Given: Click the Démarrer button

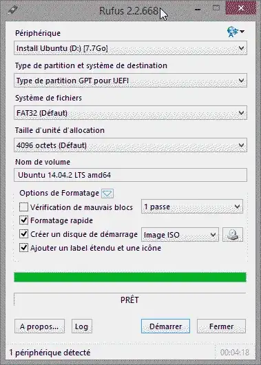Looking at the screenshot, I should pos(165,326).
